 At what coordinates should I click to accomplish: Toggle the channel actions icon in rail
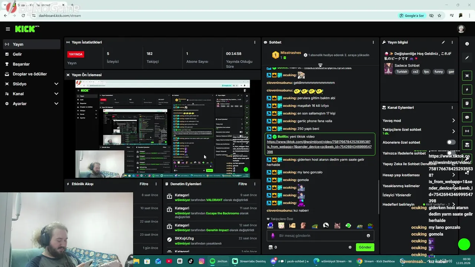click(467, 145)
